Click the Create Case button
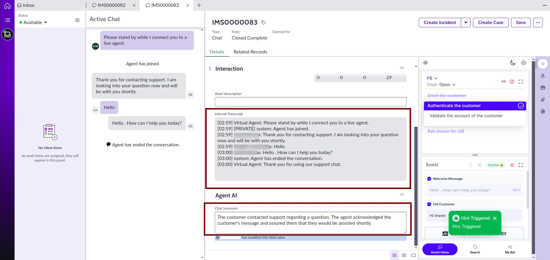Viewport: 550px width, 260px height. click(491, 23)
